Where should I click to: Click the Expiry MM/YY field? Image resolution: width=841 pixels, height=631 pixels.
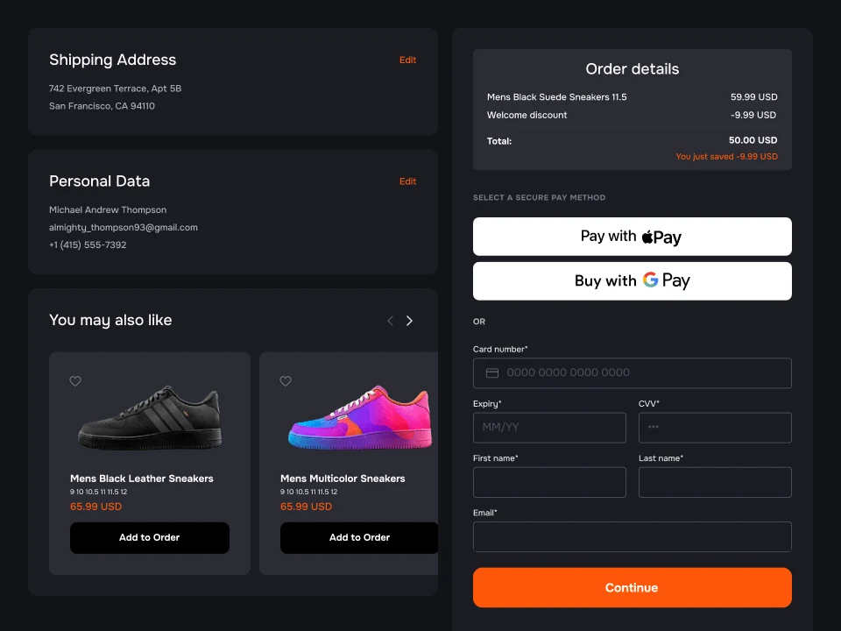click(549, 428)
